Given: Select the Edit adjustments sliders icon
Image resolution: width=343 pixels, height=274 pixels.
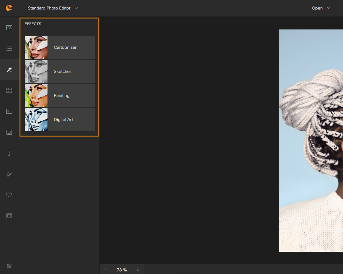Looking at the screenshot, I should click(x=9, y=48).
